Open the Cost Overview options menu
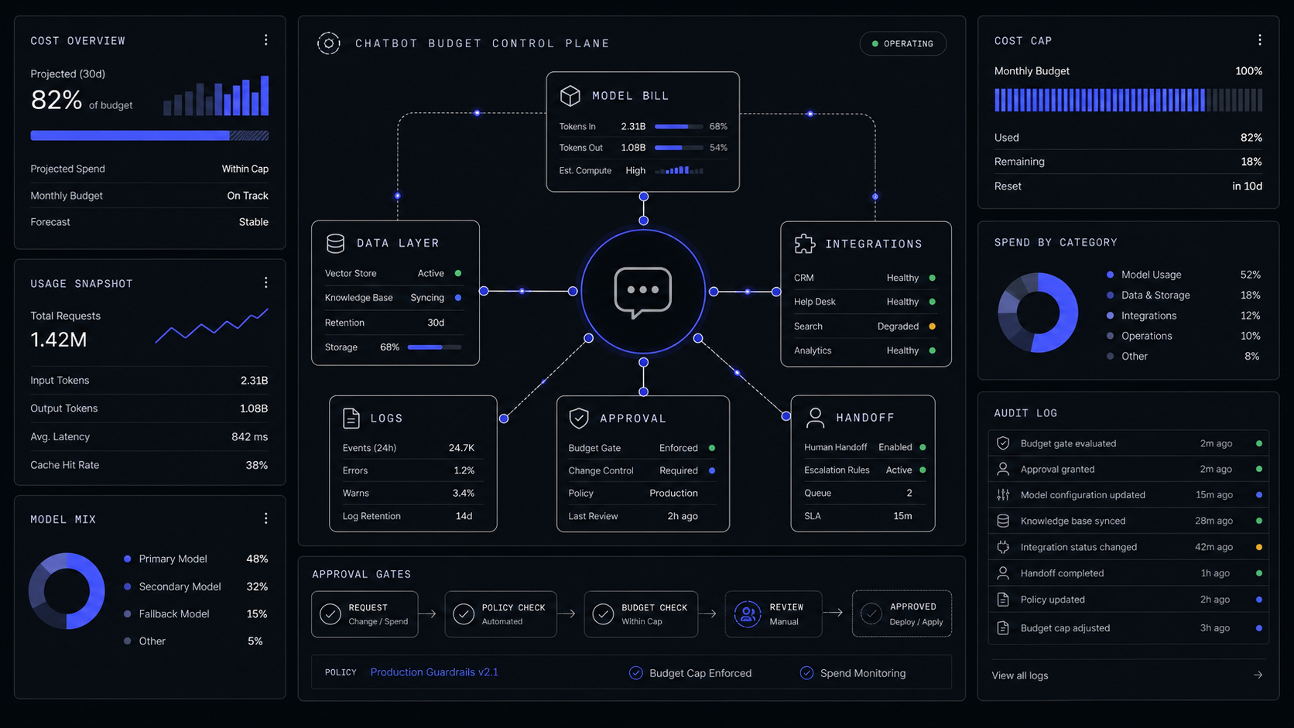This screenshot has height=728, width=1294. pyautogui.click(x=265, y=39)
